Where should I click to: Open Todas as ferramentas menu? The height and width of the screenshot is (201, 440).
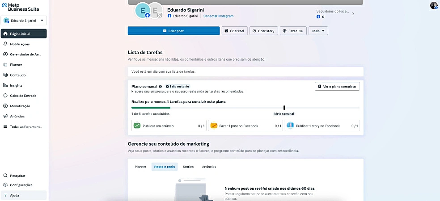point(24,127)
